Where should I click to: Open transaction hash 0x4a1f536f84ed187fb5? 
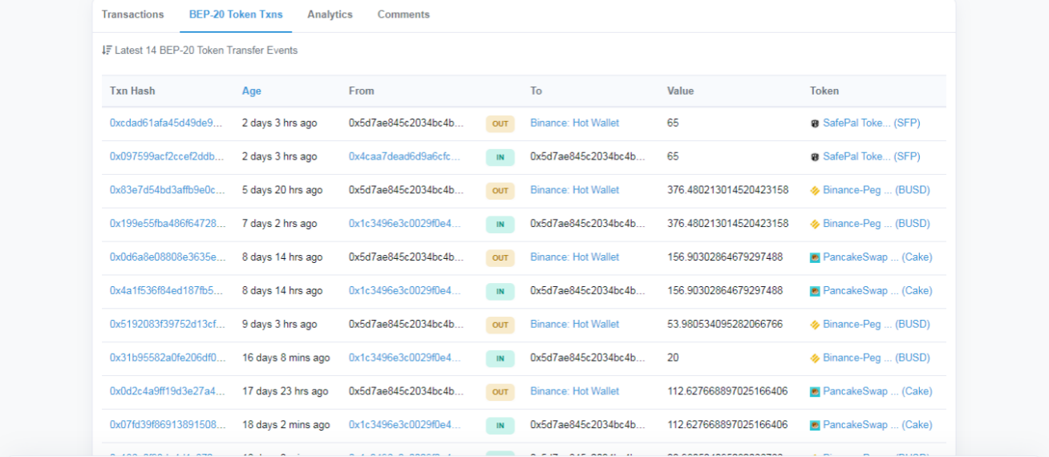click(167, 291)
